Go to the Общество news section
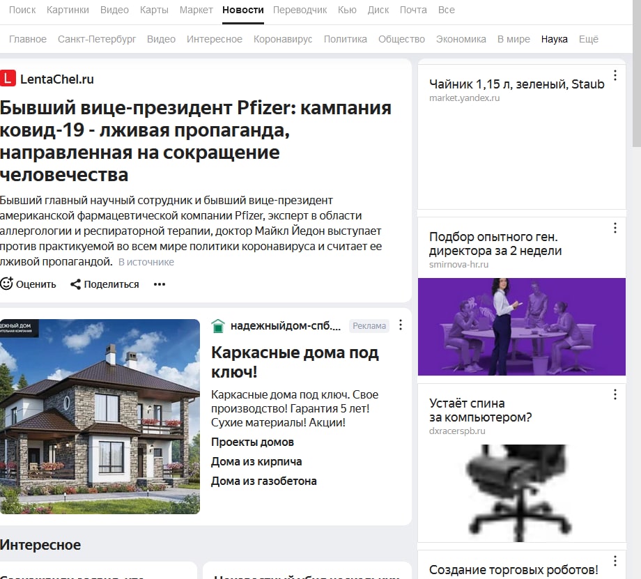The image size is (641, 579). point(401,39)
